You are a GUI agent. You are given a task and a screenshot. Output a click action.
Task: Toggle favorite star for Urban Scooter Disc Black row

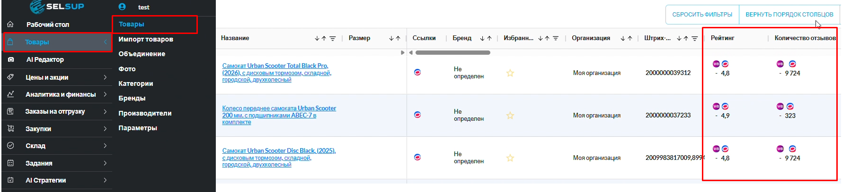click(x=510, y=158)
